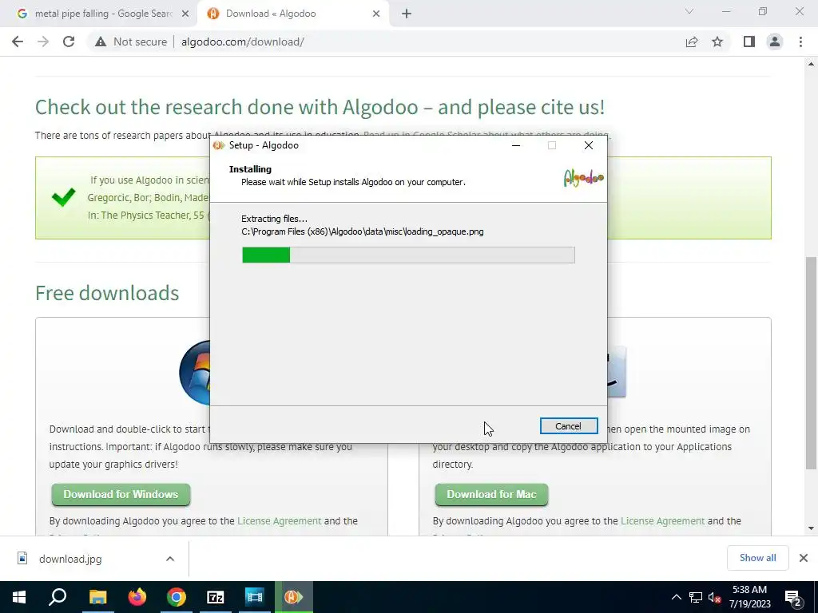This screenshot has height=613, width=818.
Task: Reload the Algodoo download page
Action: pos(69,42)
